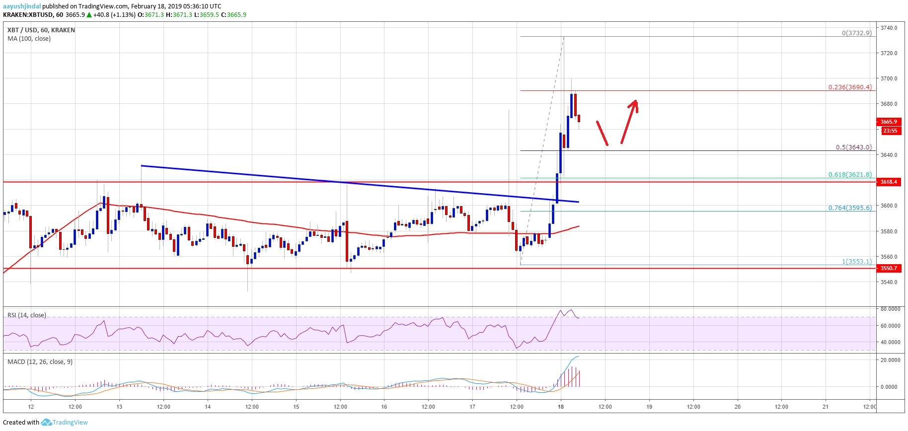This screenshot has width=908, height=431.
Task: Click the 0.618(3621.8) Fibonacci level label
Action: coord(850,175)
